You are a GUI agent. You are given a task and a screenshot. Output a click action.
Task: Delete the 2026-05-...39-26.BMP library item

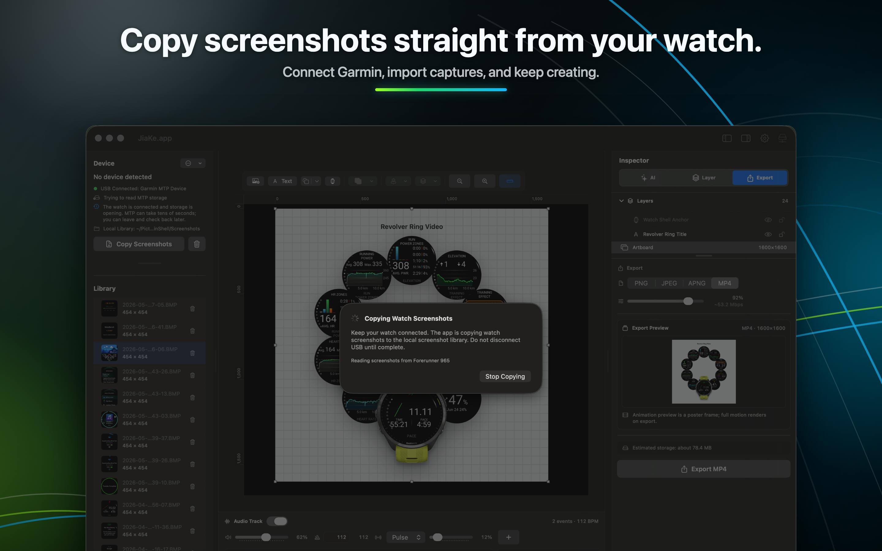pos(192,464)
